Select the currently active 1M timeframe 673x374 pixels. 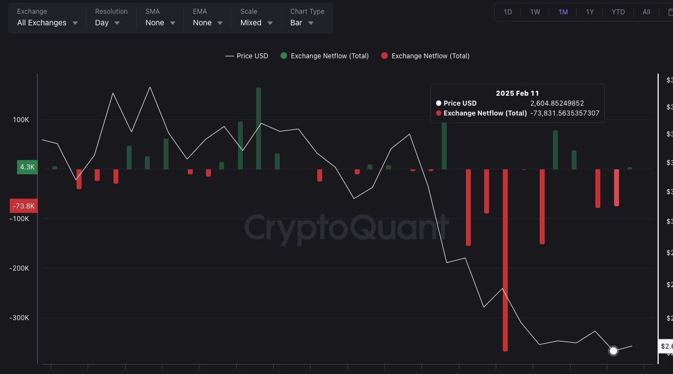[562, 12]
